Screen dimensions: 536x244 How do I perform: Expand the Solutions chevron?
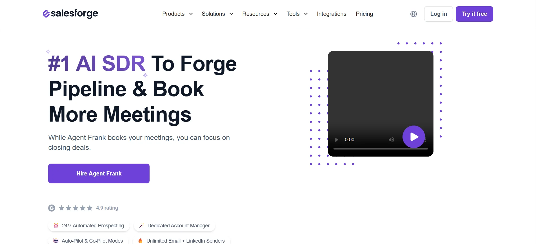[231, 14]
